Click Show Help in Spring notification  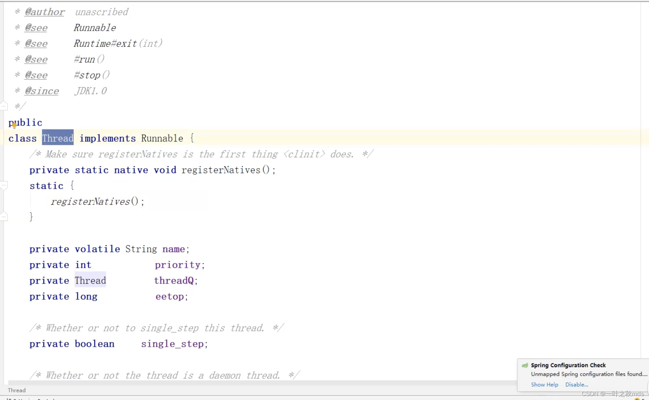pyautogui.click(x=544, y=385)
